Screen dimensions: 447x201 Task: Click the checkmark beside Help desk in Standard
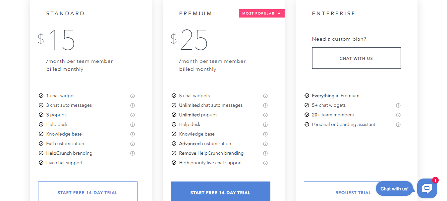point(41,124)
